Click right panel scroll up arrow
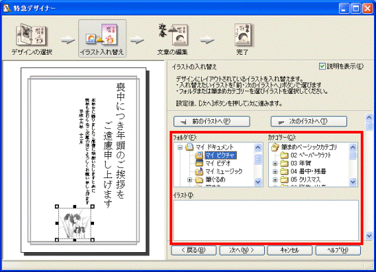Screen dimensions: 376x272 point(369,117)
